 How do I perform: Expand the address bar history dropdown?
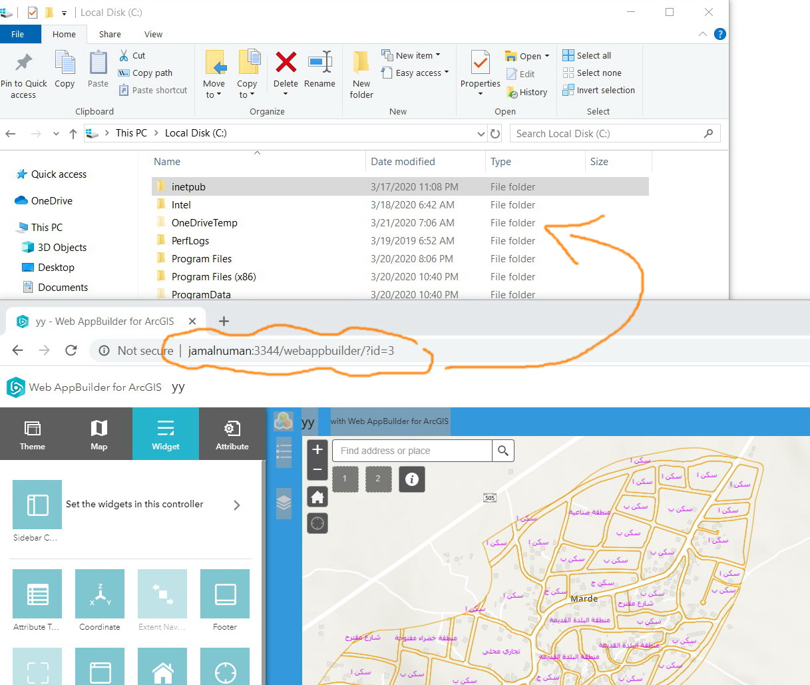coord(481,134)
